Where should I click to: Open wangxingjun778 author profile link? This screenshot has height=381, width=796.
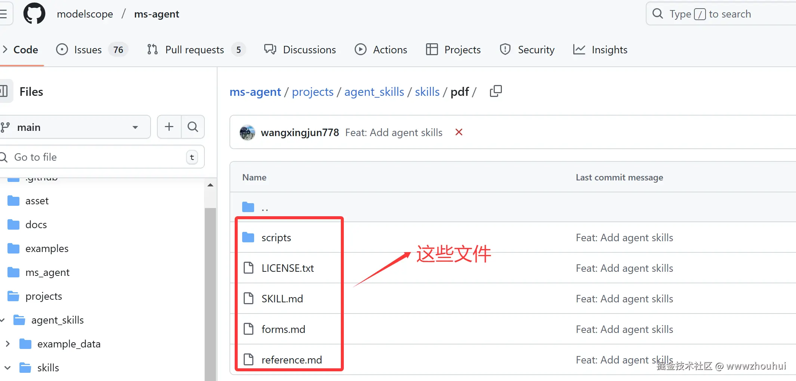[x=300, y=132]
